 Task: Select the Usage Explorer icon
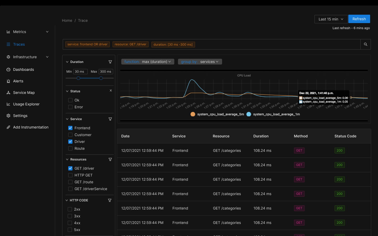point(8,104)
